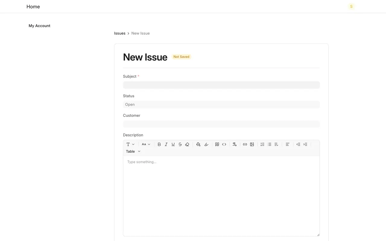This screenshot has height=241, width=386.
Task: Insert an image into description
Action: tap(252, 144)
